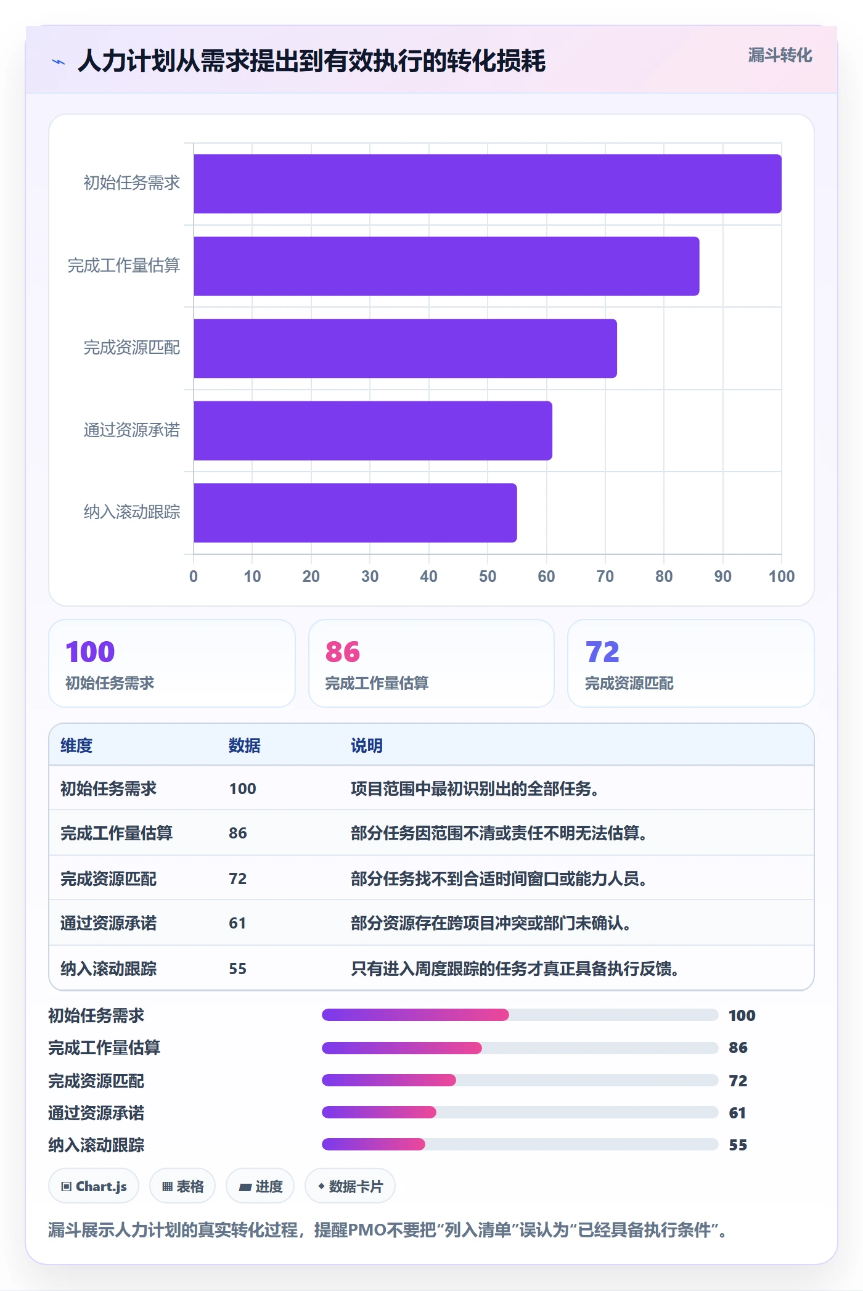
Task: Click the 表格 tag chip
Action: pyautogui.click(x=182, y=1186)
